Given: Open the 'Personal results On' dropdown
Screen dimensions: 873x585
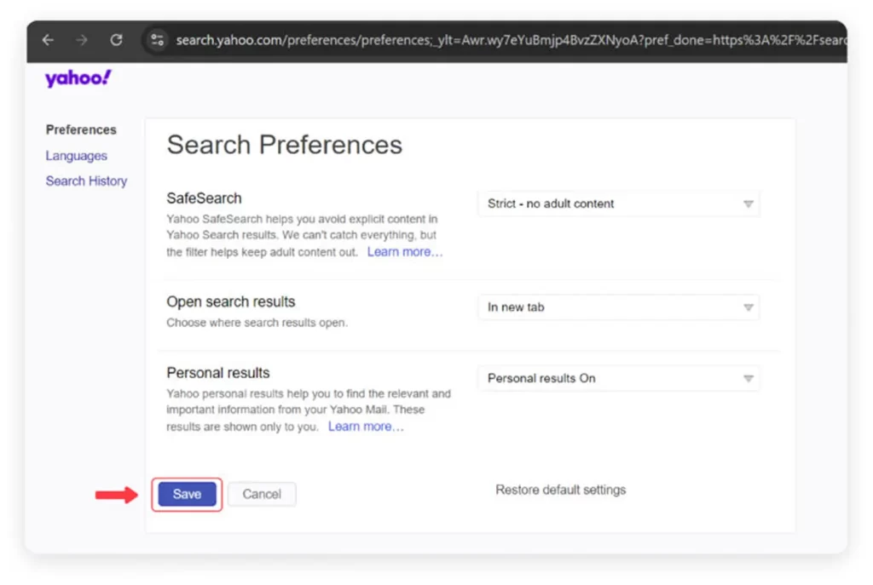Looking at the screenshot, I should click(618, 378).
